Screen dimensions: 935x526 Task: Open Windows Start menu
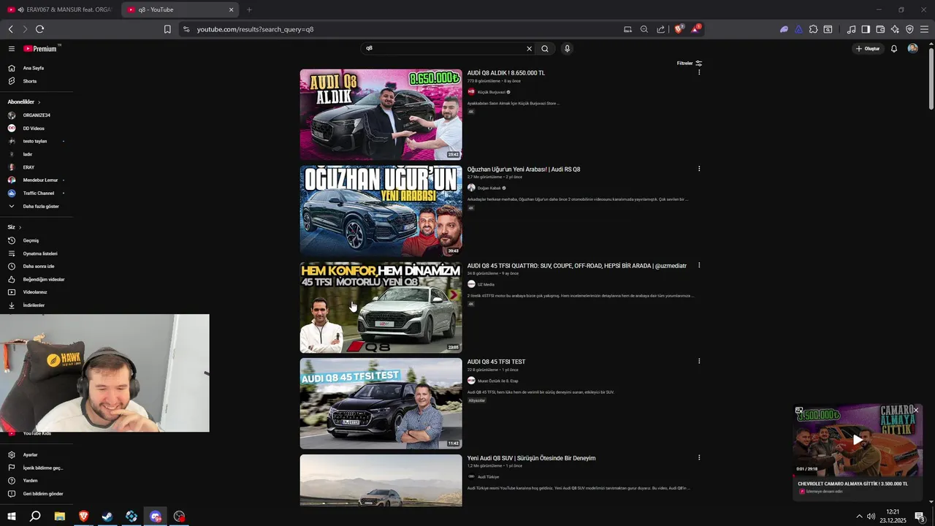(12, 517)
